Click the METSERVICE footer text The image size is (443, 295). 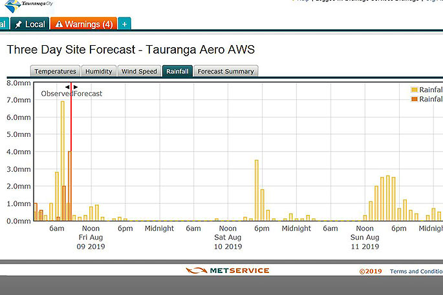[x=239, y=271]
